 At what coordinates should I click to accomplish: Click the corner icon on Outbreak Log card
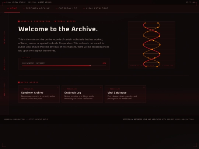pos(101,87)
